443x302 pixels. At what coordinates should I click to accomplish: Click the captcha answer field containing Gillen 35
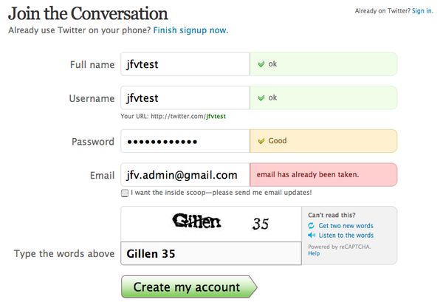point(211,253)
